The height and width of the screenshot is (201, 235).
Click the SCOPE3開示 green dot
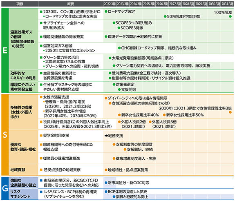[119, 28]
